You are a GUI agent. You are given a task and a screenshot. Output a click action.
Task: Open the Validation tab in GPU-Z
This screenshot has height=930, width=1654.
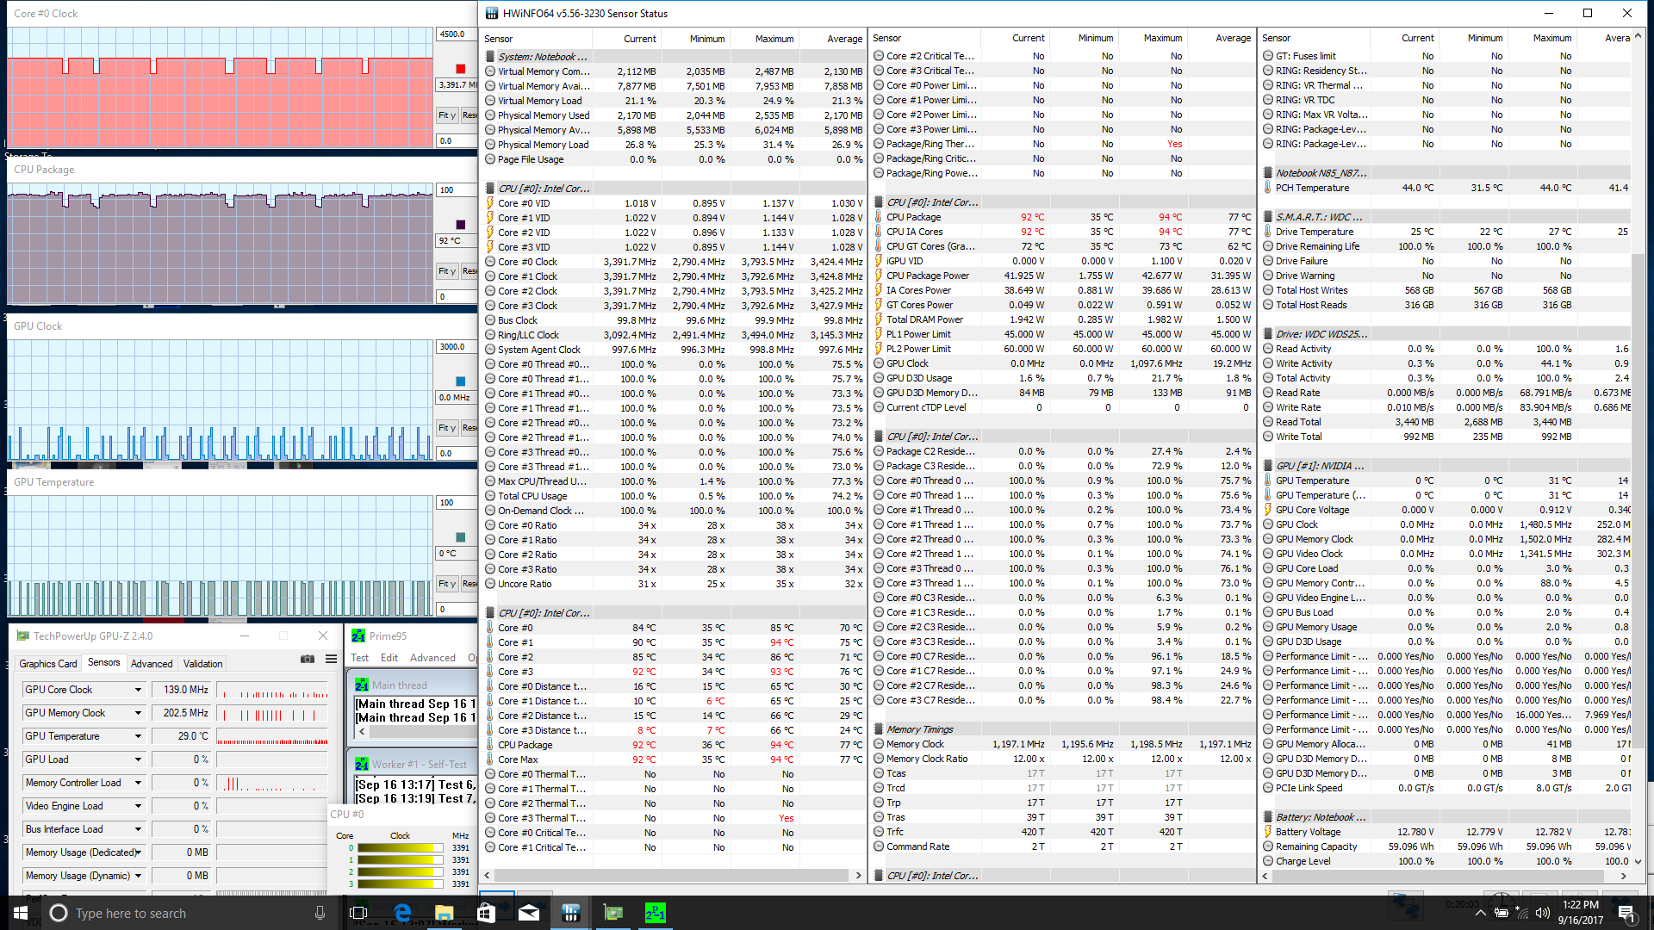point(202,664)
